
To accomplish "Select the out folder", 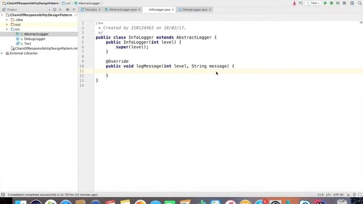I will [x=18, y=24].
